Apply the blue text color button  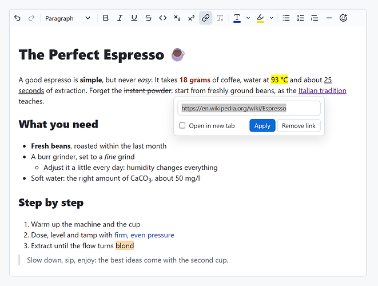[x=237, y=18]
